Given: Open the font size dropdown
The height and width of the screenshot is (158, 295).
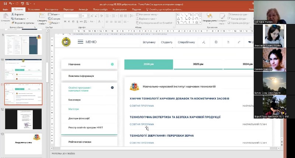Looking at the screenshot, I should tap(88, 16).
